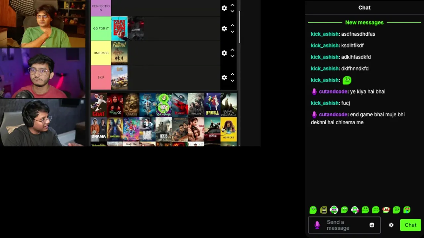Screen dimensions: 424x238
Task: Pick the Invincible poster
Action: 212,105
